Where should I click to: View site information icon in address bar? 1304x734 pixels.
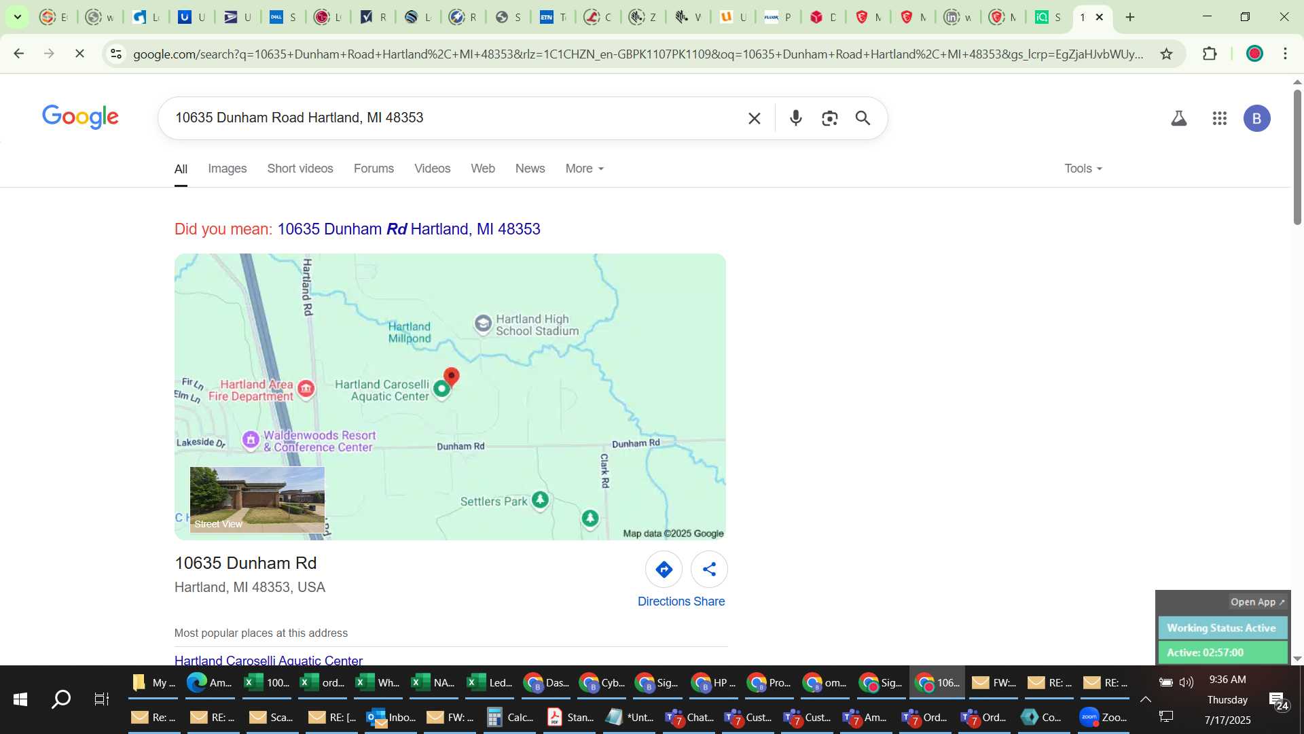[x=116, y=54]
